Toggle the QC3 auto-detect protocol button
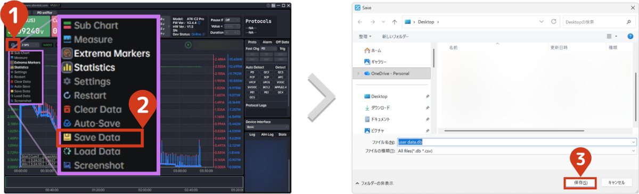Viewport: 639px width, 194px height. coord(281,72)
